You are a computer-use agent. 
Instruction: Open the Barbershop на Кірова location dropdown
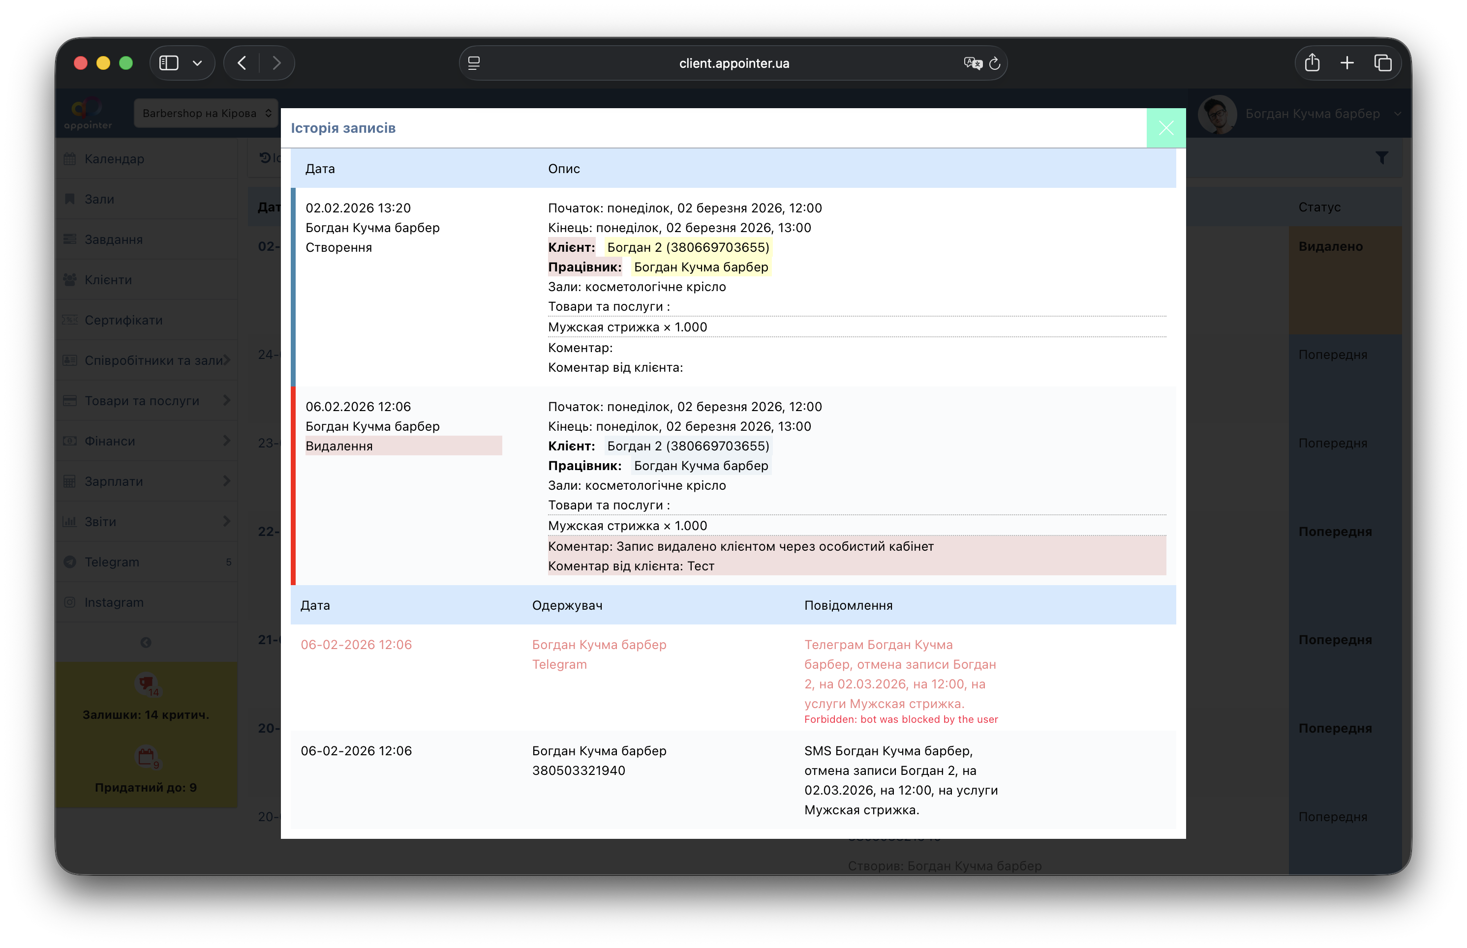pos(206,113)
